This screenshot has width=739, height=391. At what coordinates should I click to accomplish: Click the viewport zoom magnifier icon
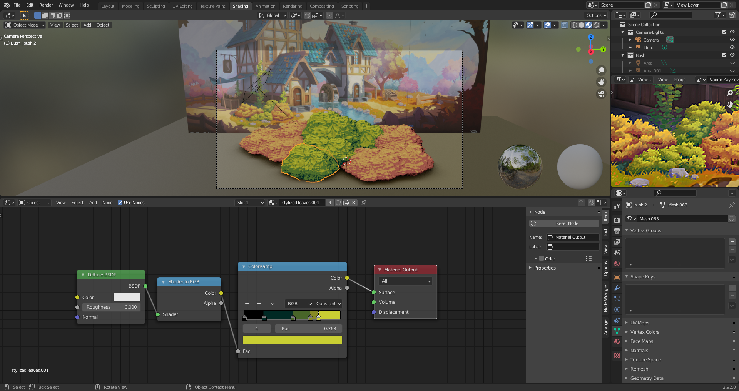point(601,70)
